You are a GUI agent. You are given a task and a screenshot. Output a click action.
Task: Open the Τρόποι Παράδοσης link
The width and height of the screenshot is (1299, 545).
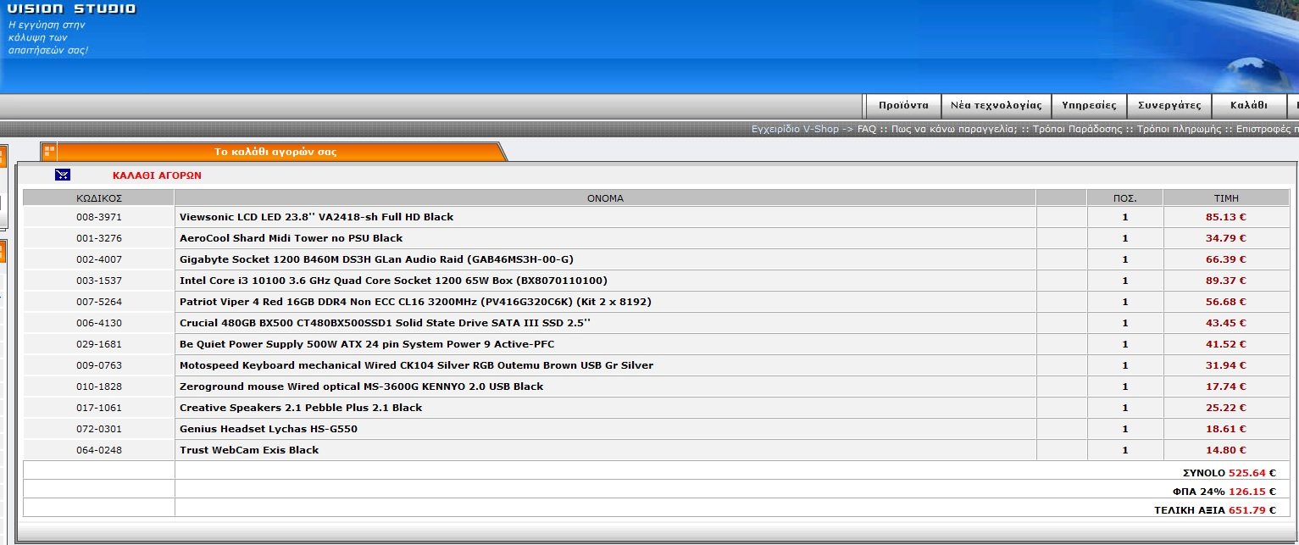pyautogui.click(x=1076, y=130)
